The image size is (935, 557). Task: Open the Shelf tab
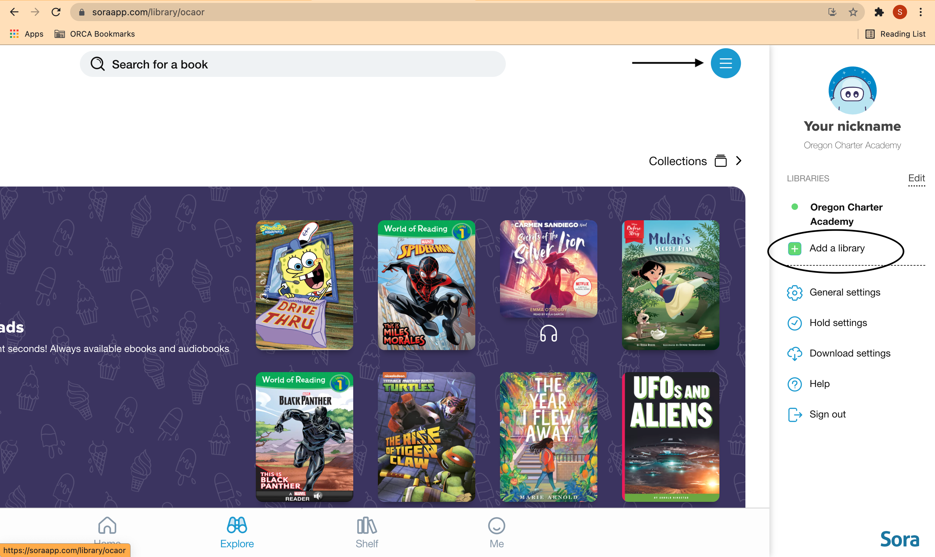click(x=367, y=532)
